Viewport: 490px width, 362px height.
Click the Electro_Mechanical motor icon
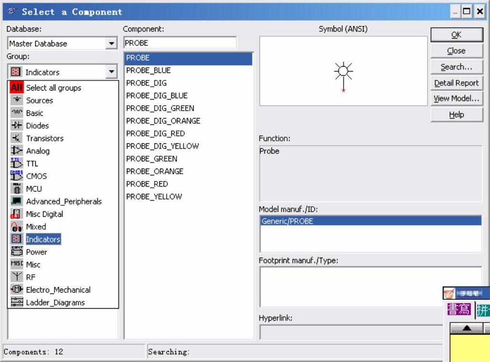tap(17, 289)
